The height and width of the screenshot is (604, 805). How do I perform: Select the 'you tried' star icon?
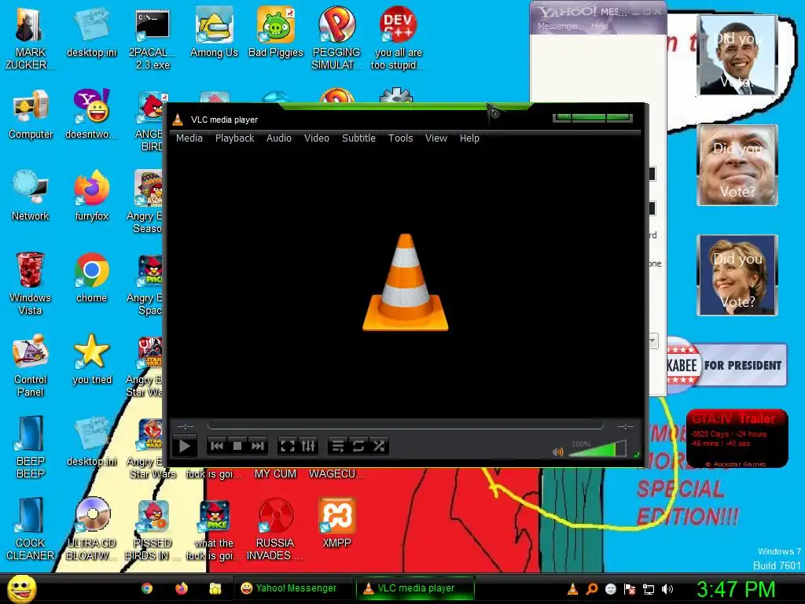pyautogui.click(x=91, y=359)
